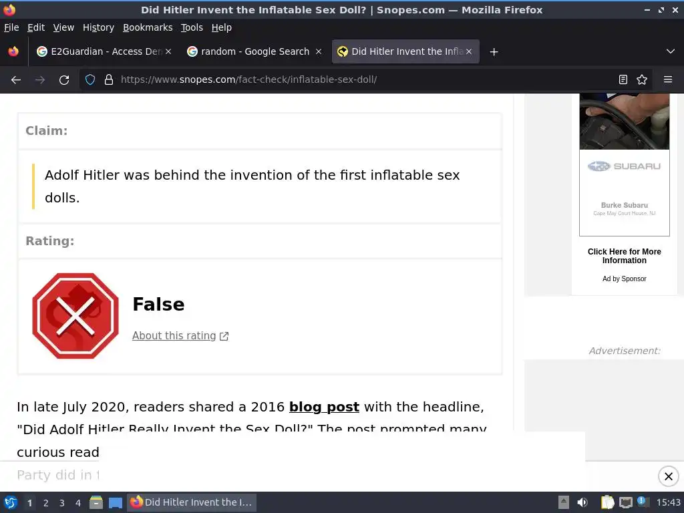Click the 15:43 clock
This screenshot has height=513, width=684.
(x=668, y=502)
